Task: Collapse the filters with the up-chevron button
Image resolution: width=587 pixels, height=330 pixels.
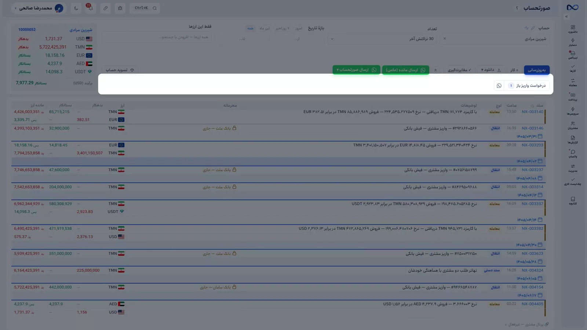Action: tap(435, 70)
